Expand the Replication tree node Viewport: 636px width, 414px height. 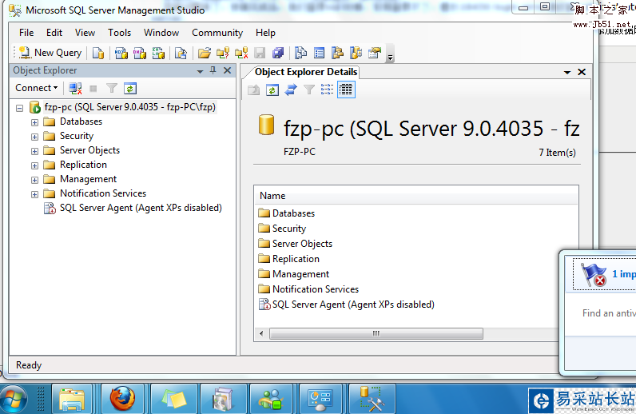point(35,165)
